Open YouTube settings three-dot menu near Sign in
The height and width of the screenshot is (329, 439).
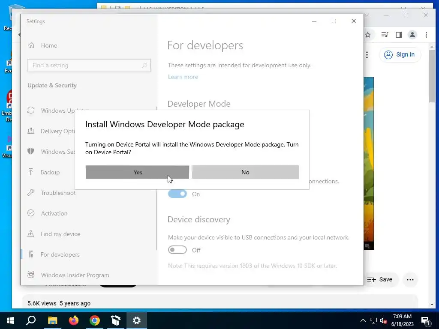367,54
